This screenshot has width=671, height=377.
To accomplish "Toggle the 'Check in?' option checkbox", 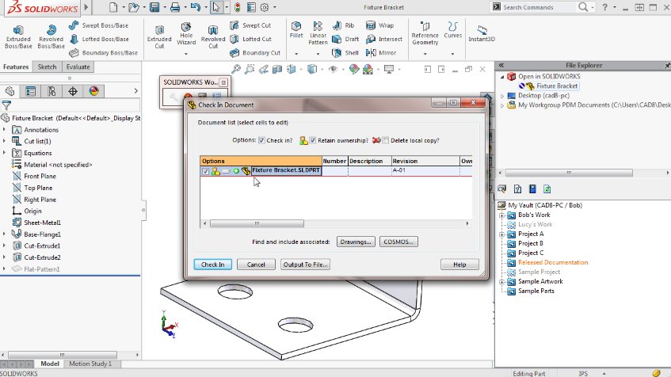I will coord(261,140).
